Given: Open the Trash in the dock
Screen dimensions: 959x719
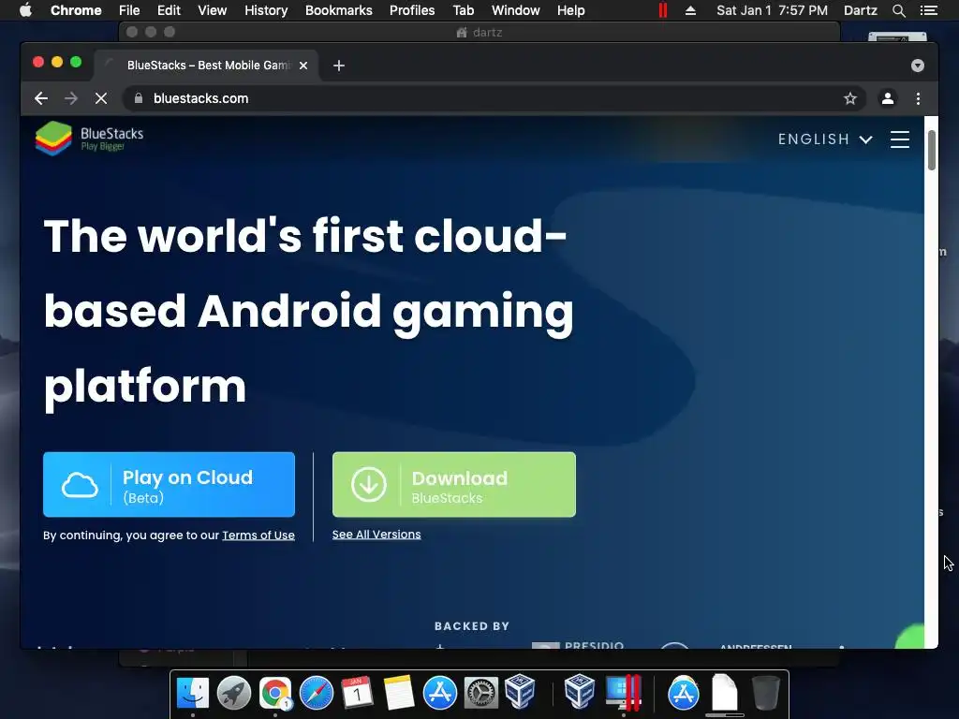Looking at the screenshot, I should pyautogui.click(x=765, y=693).
